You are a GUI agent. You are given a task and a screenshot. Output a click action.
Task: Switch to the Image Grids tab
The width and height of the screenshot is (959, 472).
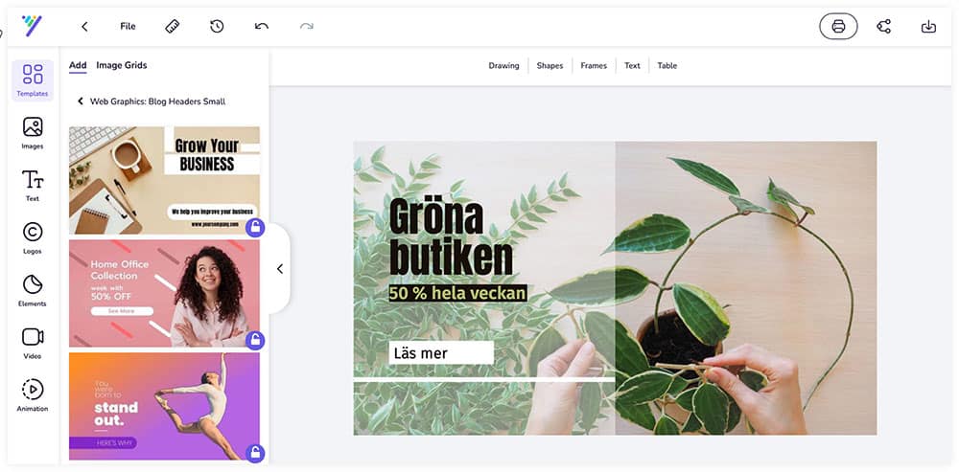pos(121,65)
